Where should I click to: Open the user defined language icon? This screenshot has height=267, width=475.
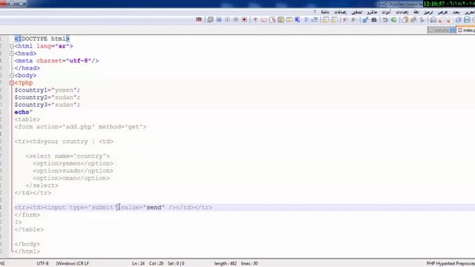pyautogui.click(x=289, y=20)
